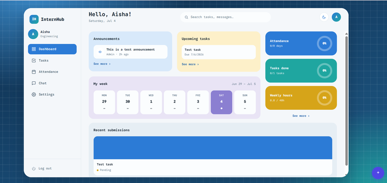
Task: Click the Tasks checkbox icon in sidebar
Action: [34, 60]
